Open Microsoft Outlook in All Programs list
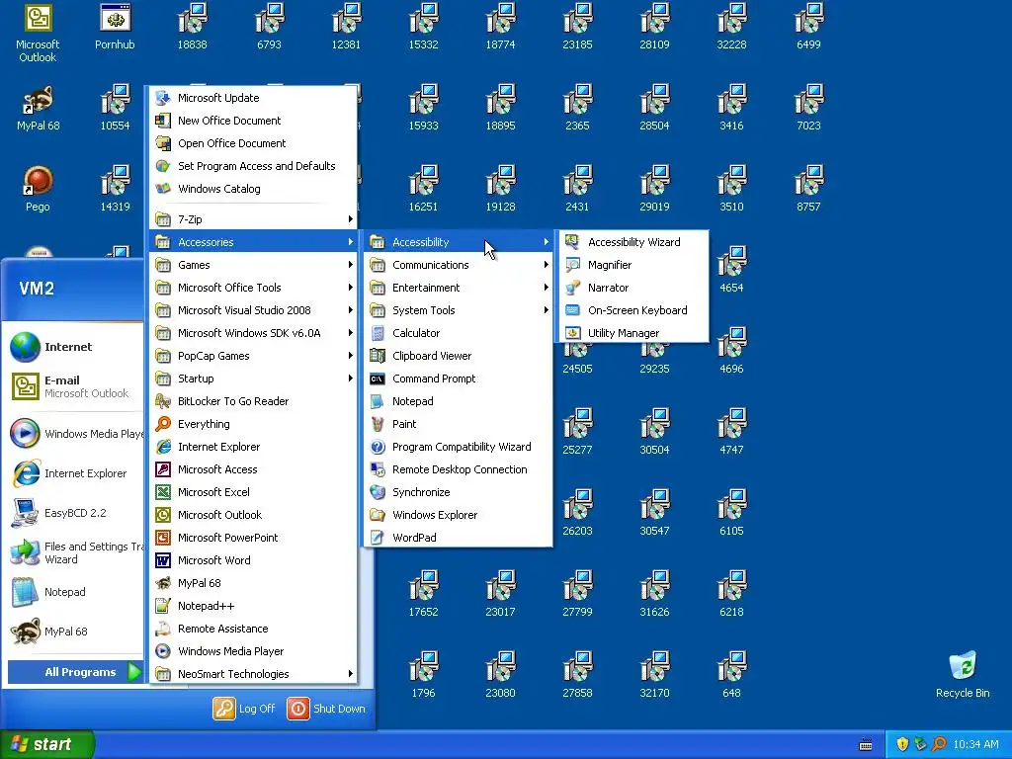Viewport: 1012px width, 759px height. [253, 515]
